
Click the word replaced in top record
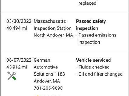87,3
